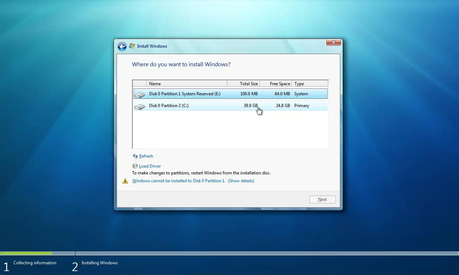Click the System type cell
Screen dimensions: 459x275
tap(301, 94)
